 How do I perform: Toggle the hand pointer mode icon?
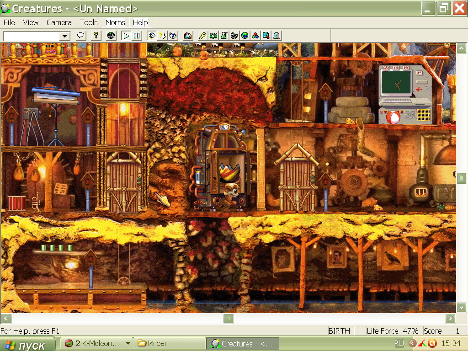tap(152, 36)
